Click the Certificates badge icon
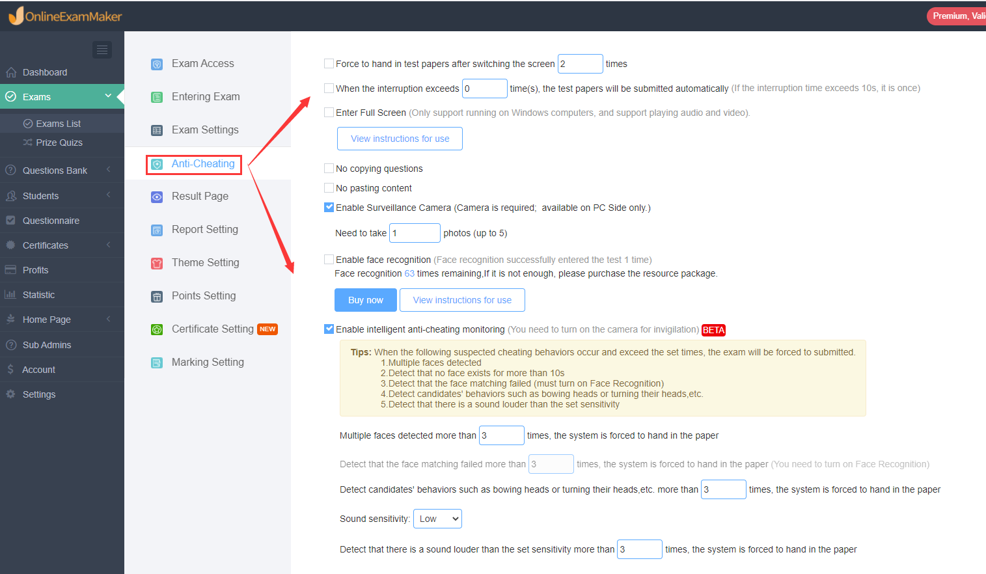The width and height of the screenshot is (986, 574). tap(11, 245)
